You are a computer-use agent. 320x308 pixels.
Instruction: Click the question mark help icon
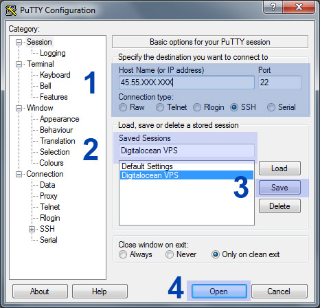[273, 7]
